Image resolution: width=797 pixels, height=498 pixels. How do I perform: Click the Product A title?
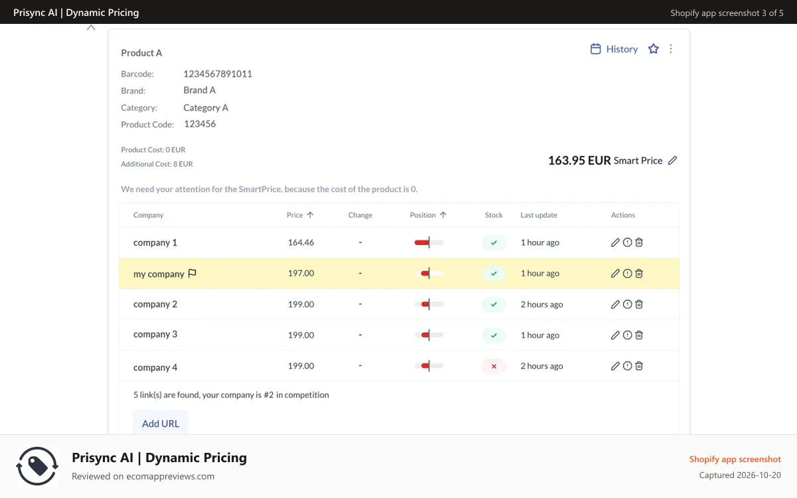[141, 53]
